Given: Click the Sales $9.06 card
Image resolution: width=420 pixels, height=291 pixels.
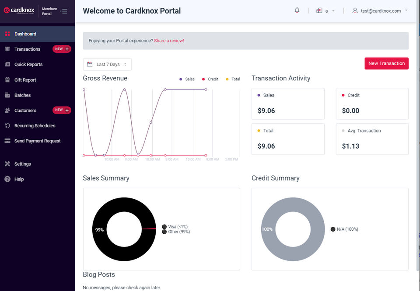Looking at the screenshot, I should (288, 104).
